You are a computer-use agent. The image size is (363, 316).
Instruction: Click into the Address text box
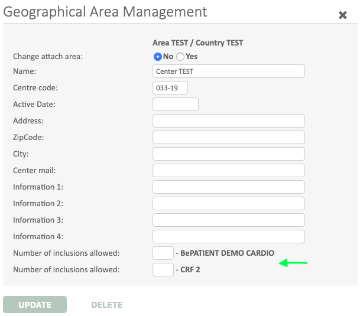(x=228, y=121)
